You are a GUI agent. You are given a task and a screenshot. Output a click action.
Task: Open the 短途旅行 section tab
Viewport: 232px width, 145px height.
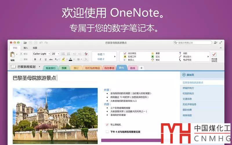50,68
